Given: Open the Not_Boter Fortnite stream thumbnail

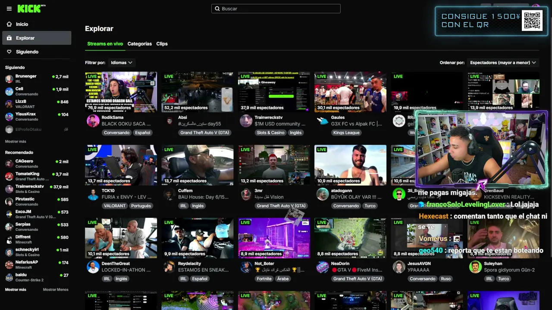Looking at the screenshot, I should (x=274, y=238).
